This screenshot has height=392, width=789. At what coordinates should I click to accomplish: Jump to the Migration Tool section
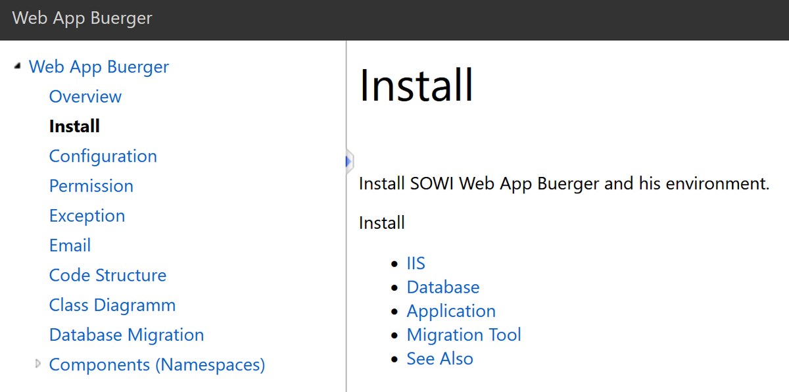[x=464, y=334]
